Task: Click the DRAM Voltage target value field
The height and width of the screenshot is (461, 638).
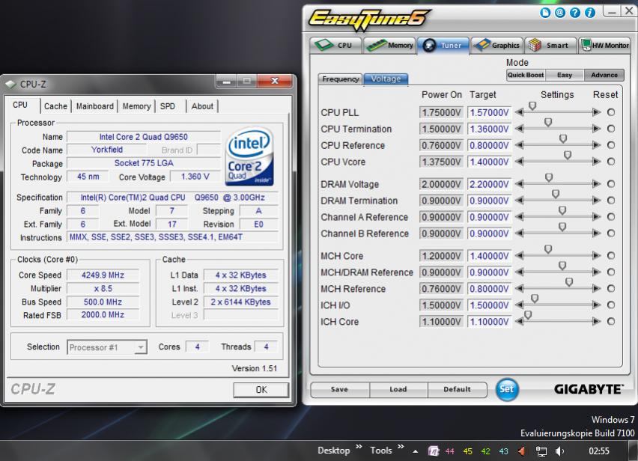Action: click(x=489, y=184)
